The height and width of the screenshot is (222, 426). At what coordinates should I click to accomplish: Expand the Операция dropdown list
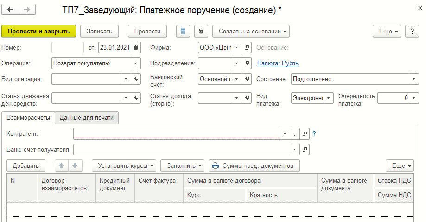(135, 63)
